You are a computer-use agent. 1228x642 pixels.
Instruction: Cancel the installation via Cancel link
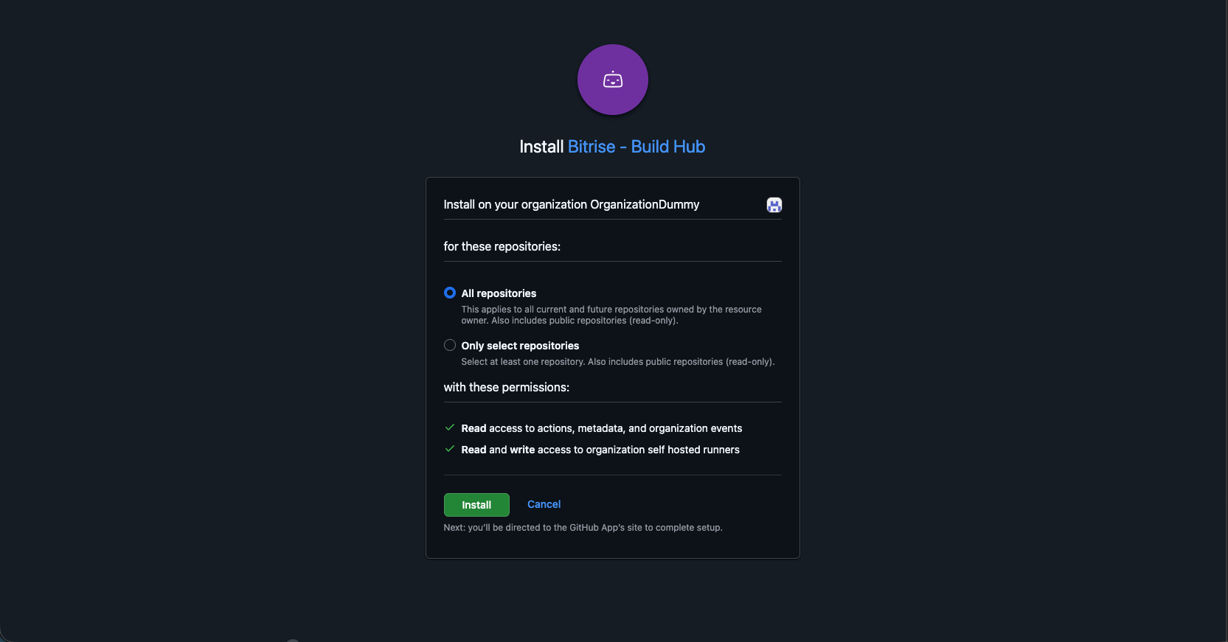coord(543,504)
